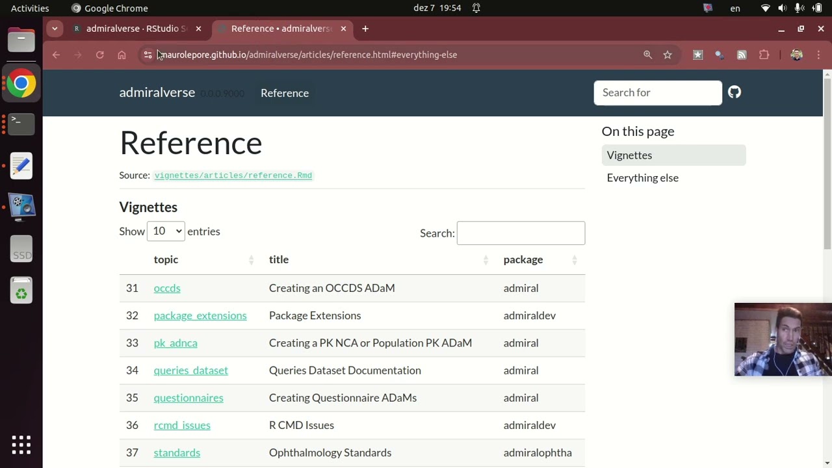Focus the 'Search for' site search box

(658, 92)
